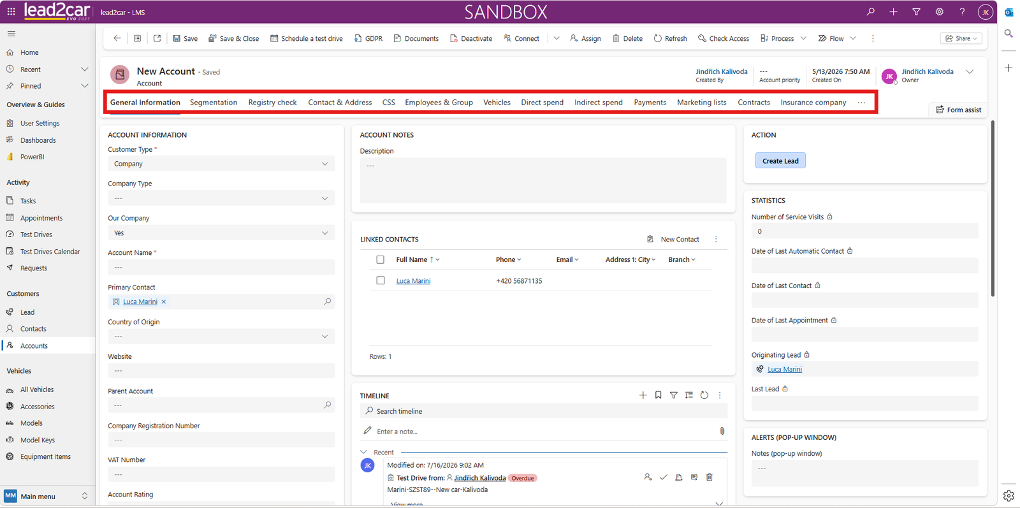Search for Primary Contact lookup icon
This screenshot has height=508, width=1020.
coord(327,301)
